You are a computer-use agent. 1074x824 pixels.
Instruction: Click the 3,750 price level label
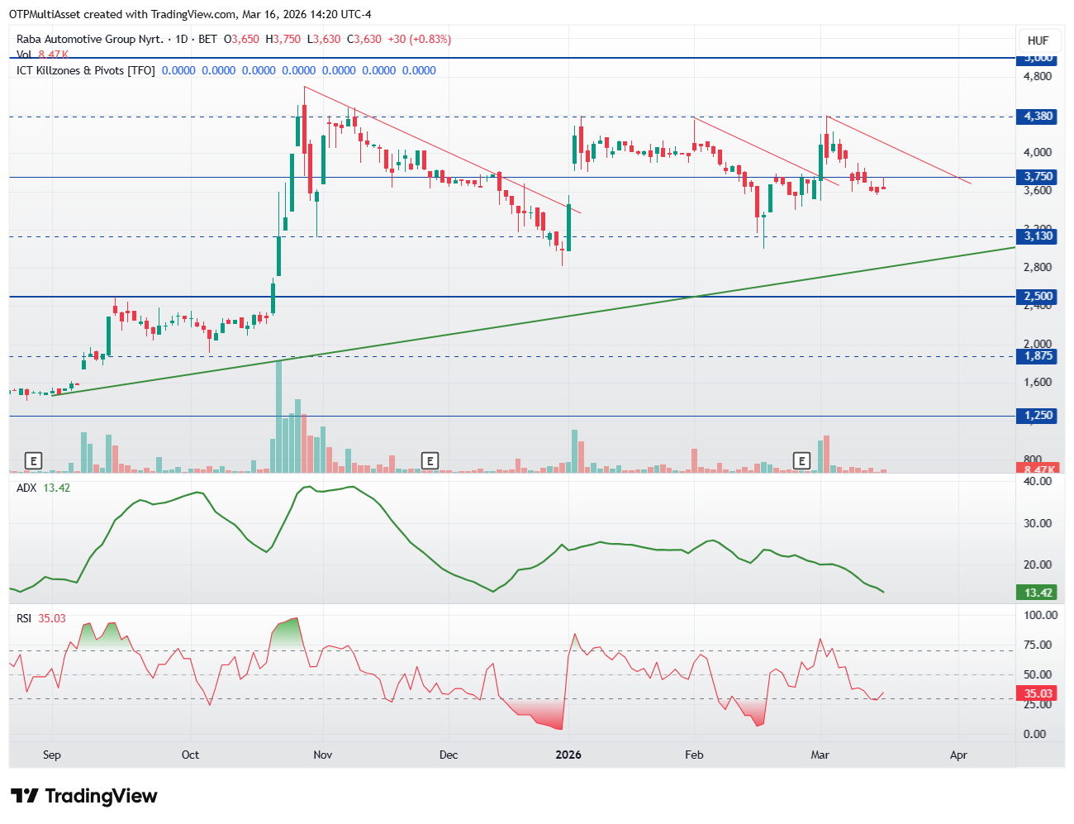click(1038, 177)
